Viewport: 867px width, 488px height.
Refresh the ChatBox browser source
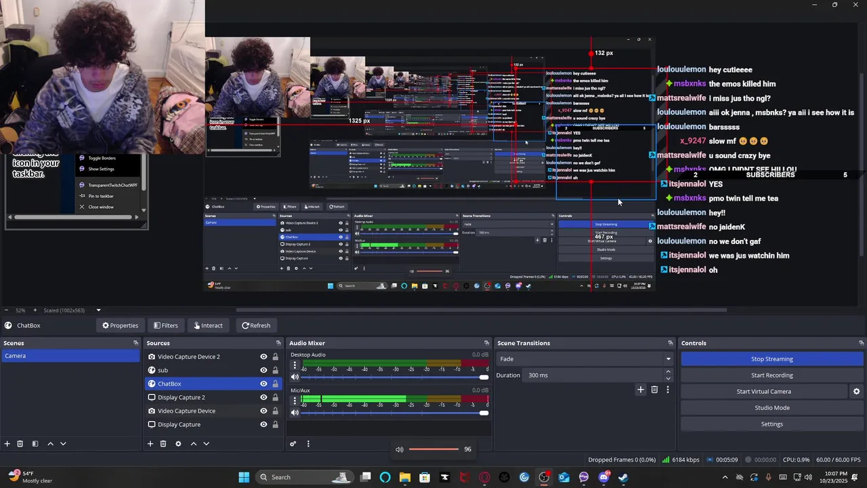pyautogui.click(x=256, y=325)
